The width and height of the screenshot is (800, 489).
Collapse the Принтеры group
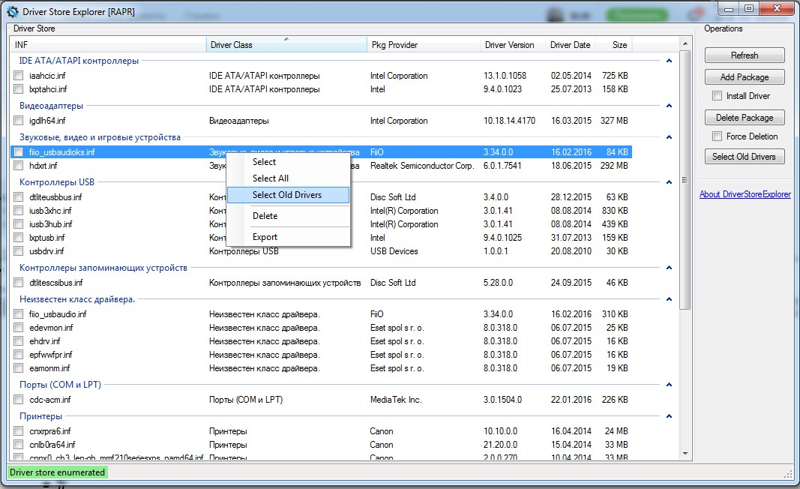(x=669, y=416)
